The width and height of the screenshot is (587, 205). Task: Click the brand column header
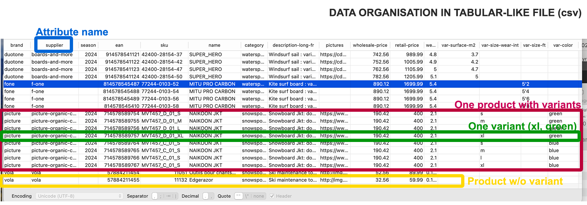click(17, 45)
